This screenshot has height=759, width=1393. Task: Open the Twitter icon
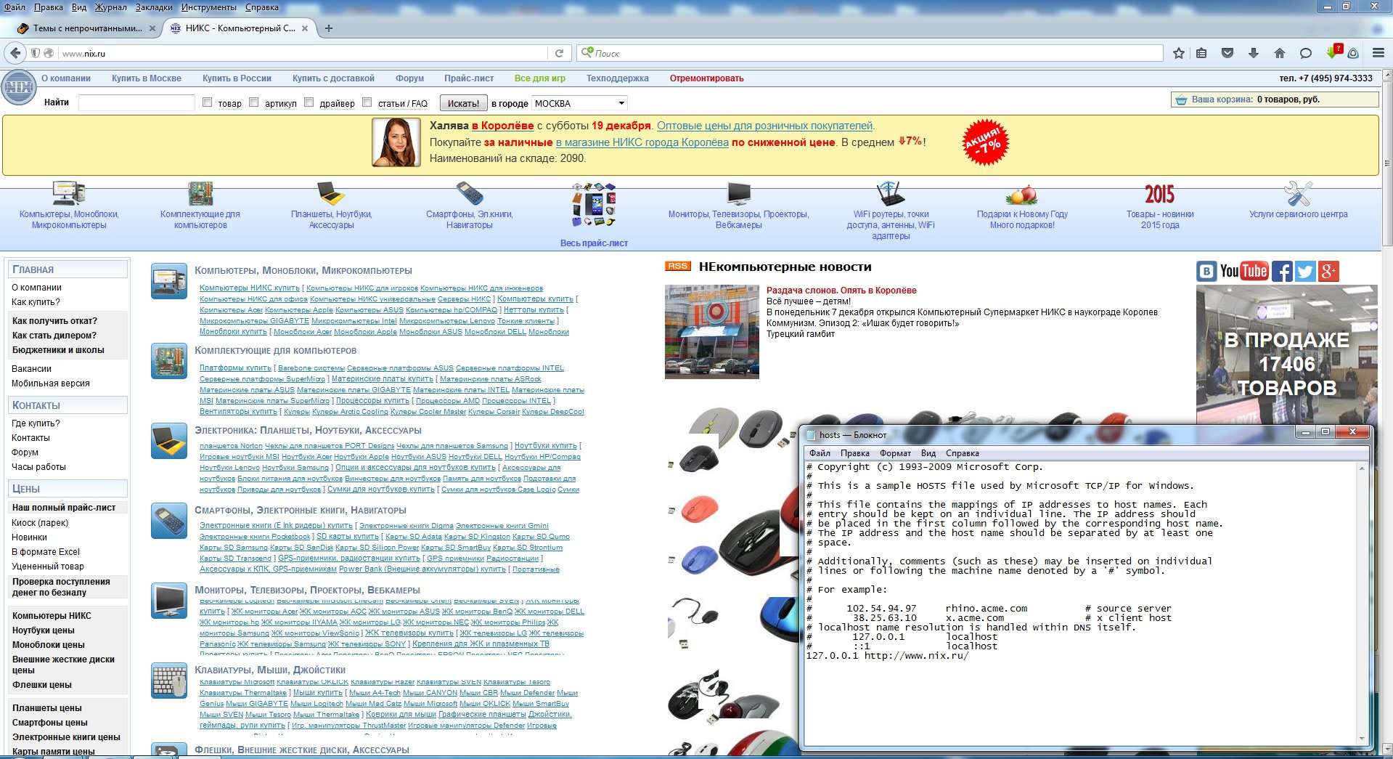pyautogui.click(x=1305, y=271)
